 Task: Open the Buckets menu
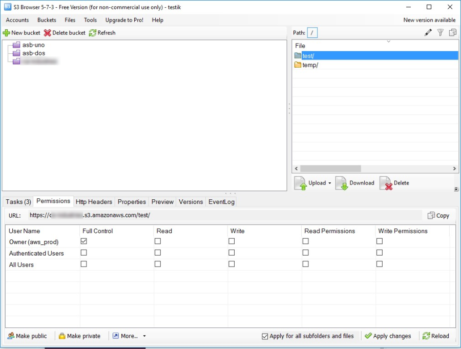47,20
